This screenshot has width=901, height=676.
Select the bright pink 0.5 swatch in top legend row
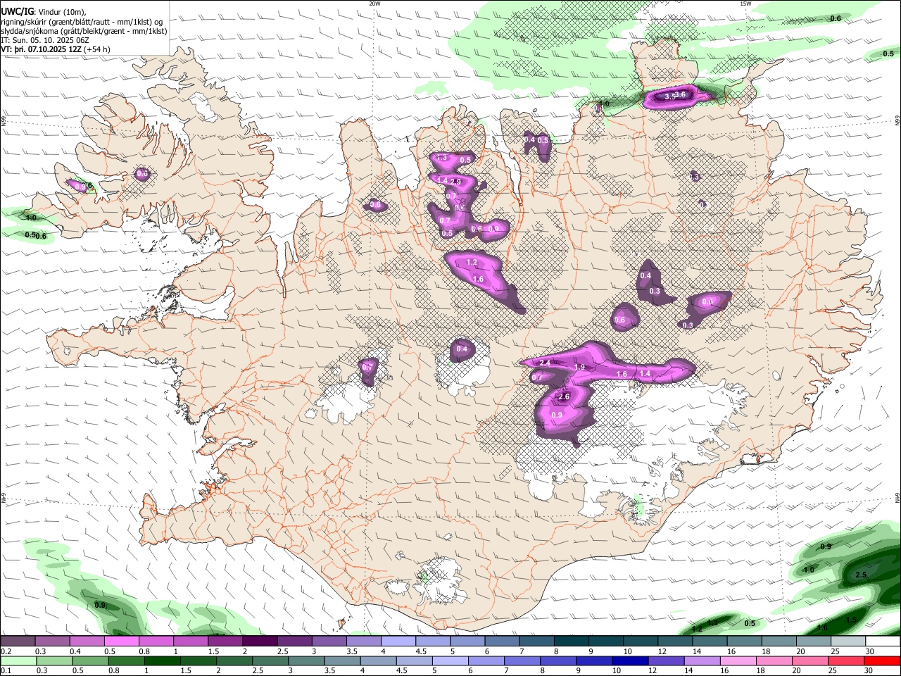click(x=122, y=641)
